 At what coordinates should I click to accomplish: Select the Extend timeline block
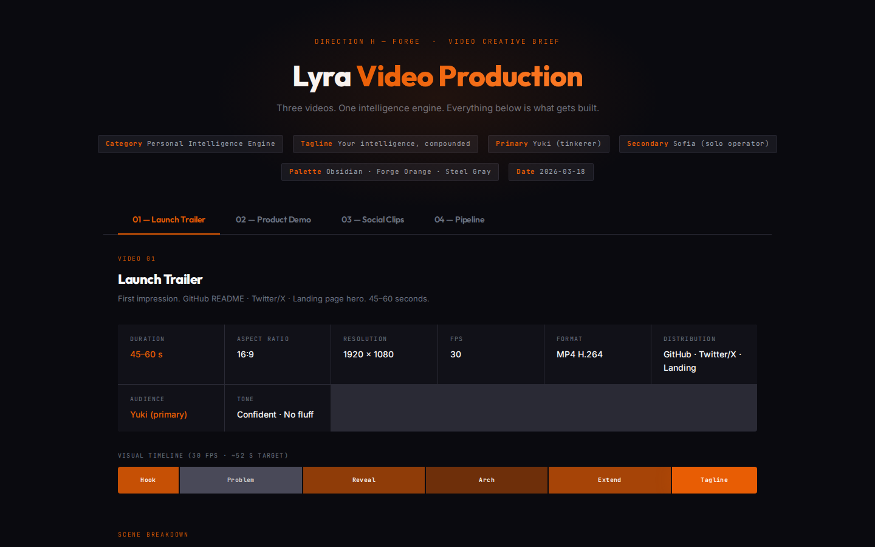tap(609, 480)
